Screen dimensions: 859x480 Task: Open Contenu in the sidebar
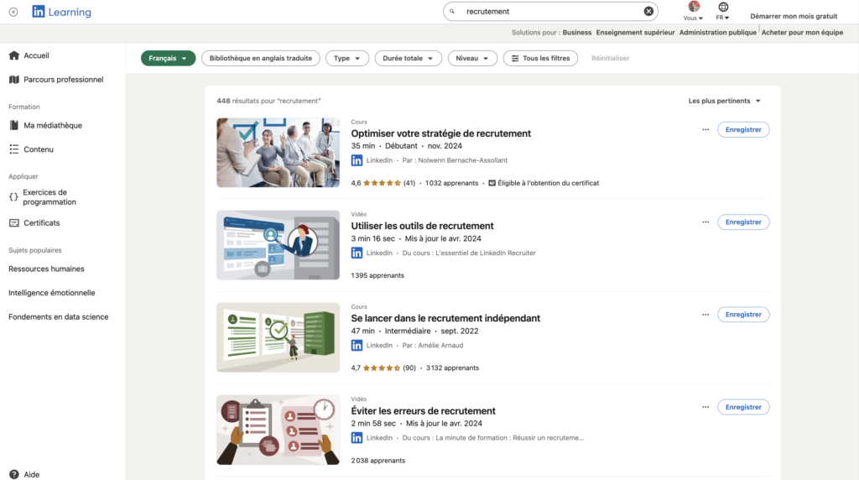tap(39, 149)
